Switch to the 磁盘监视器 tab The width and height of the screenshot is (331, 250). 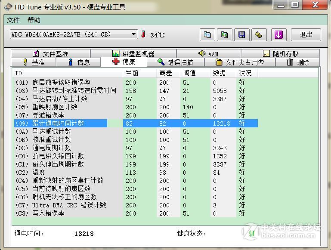click(133, 54)
